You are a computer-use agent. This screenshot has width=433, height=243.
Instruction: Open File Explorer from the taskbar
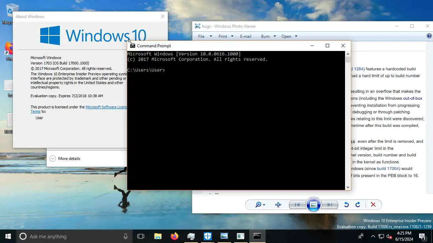[158, 236]
